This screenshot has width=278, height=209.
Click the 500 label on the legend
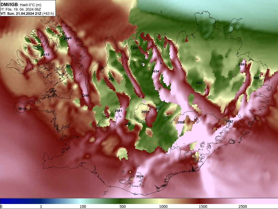point(123,206)
